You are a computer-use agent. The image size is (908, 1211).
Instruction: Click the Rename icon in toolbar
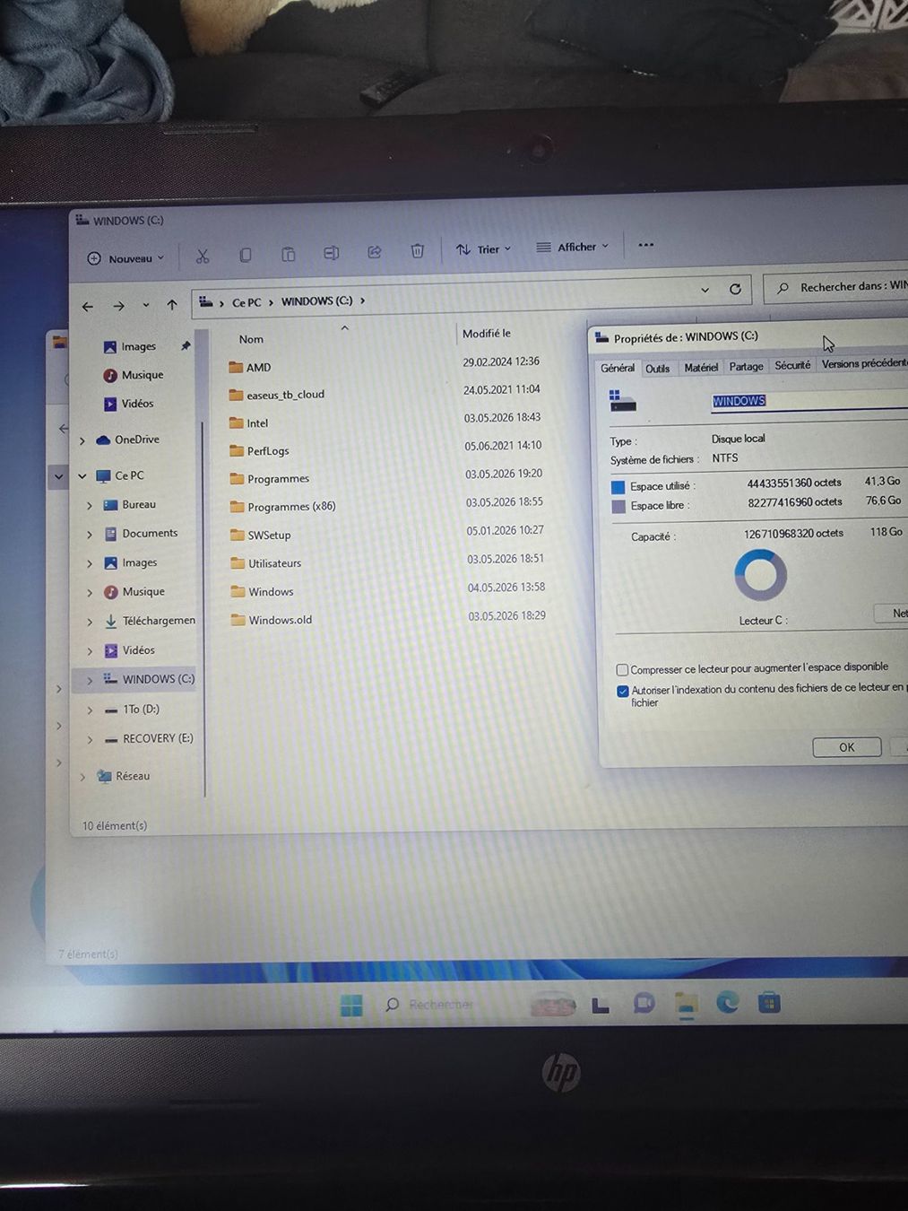[x=331, y=253]
